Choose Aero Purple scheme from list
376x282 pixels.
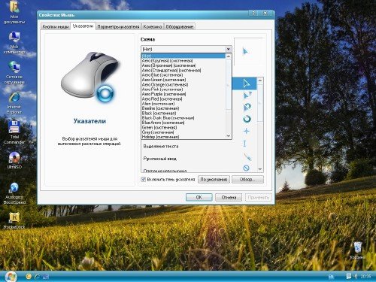point(183,94)
